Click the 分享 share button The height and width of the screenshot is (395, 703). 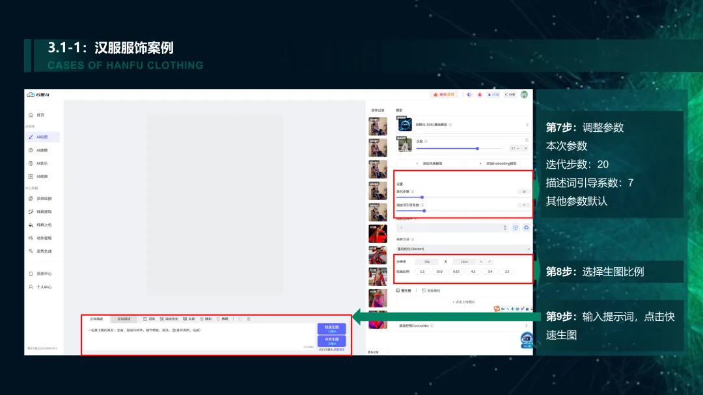tap(510, 94)
